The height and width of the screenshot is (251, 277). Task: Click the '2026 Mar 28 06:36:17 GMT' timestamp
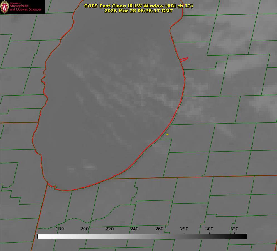pyautogui.click(x=139, y=11)
